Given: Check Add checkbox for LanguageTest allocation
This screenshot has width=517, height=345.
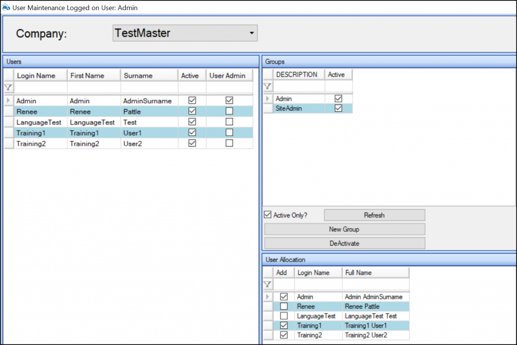Looking at the screenshot, I should 284,316.
